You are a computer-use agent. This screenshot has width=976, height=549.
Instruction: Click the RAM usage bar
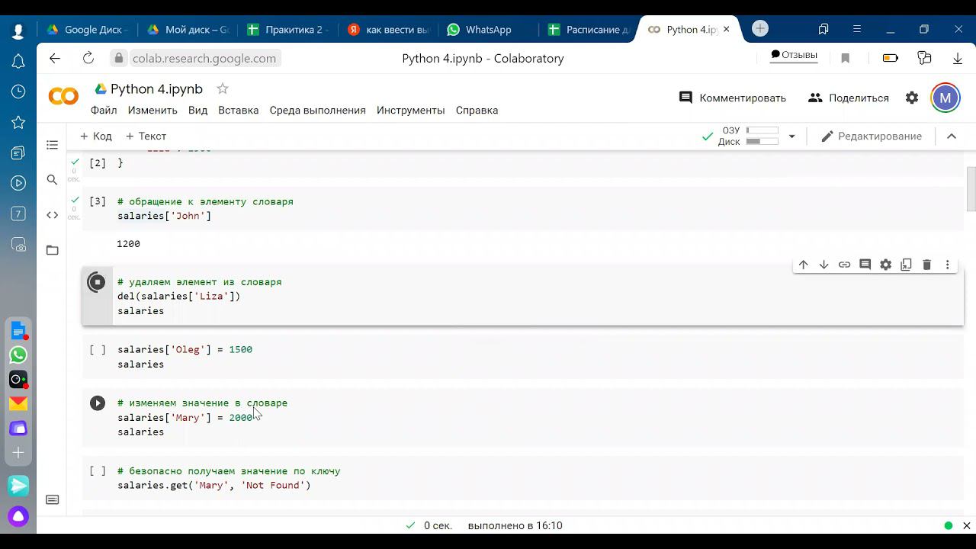coord(762,131)
